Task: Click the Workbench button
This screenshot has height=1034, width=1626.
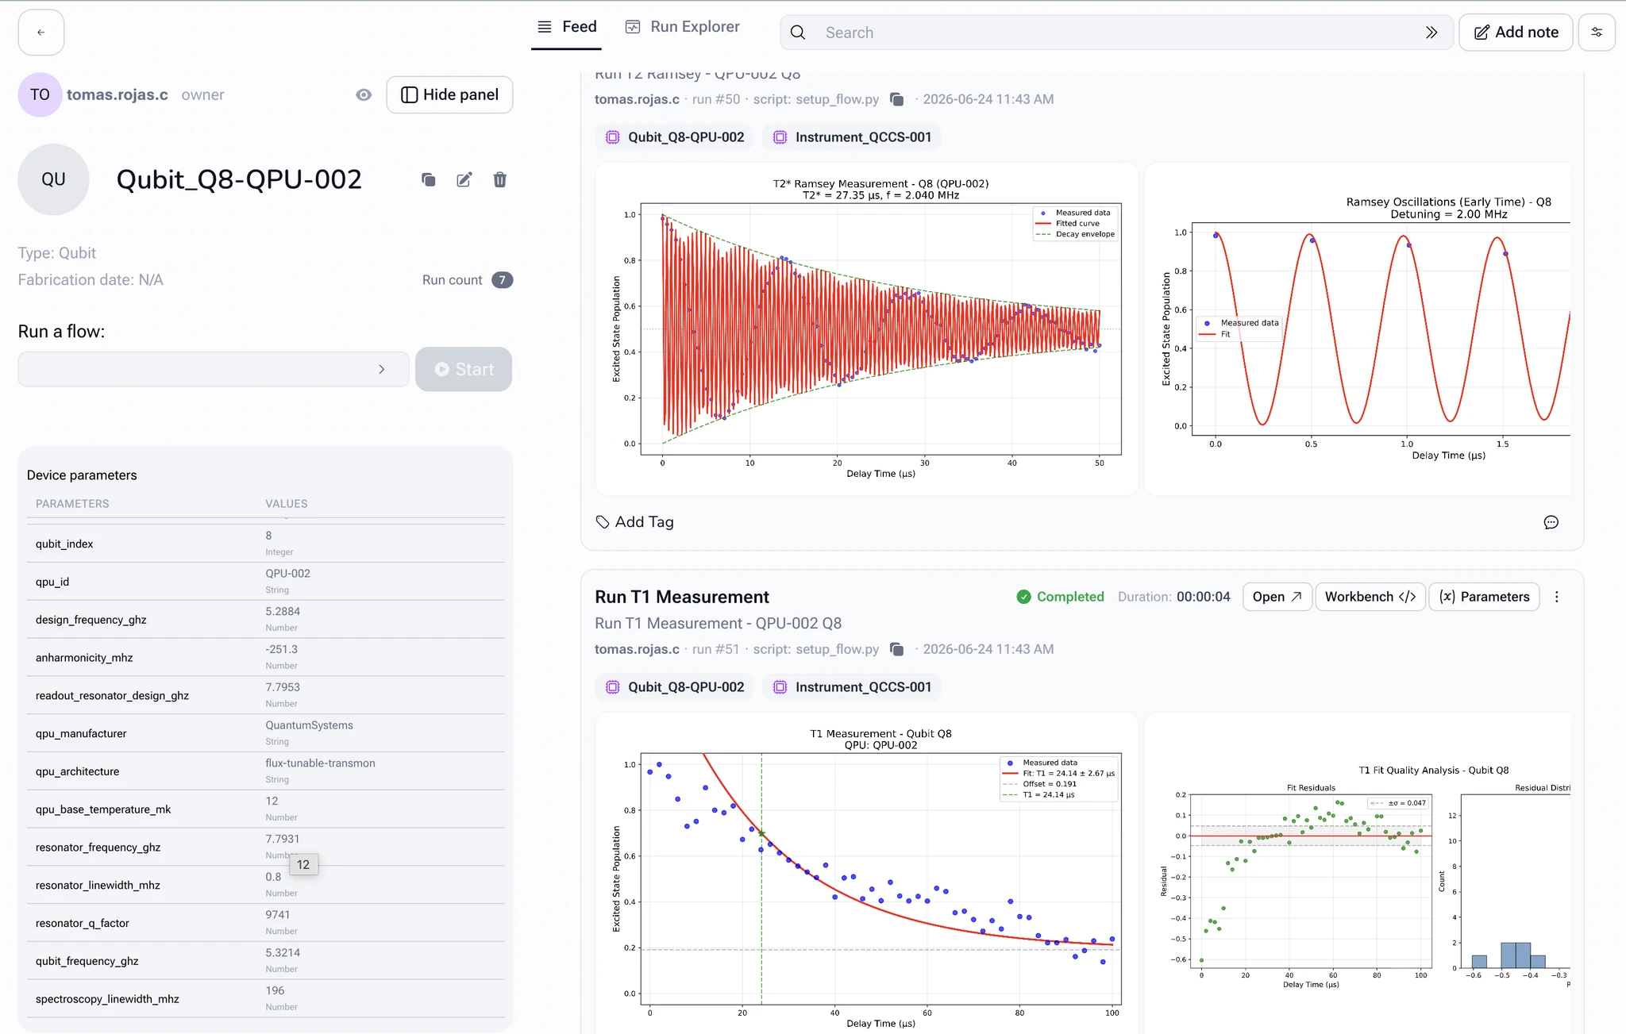Action: coord(1370,597)
